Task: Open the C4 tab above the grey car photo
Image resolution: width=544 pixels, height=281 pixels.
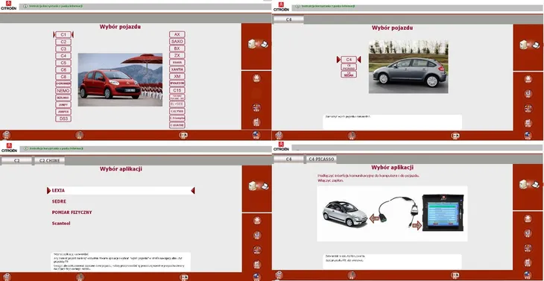Action: point(288,20)
